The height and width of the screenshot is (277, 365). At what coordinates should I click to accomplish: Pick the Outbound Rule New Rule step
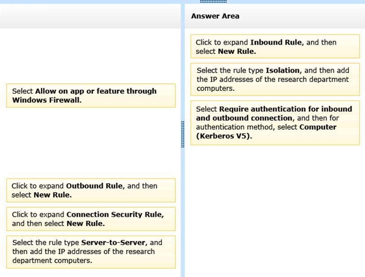point(91,190)
